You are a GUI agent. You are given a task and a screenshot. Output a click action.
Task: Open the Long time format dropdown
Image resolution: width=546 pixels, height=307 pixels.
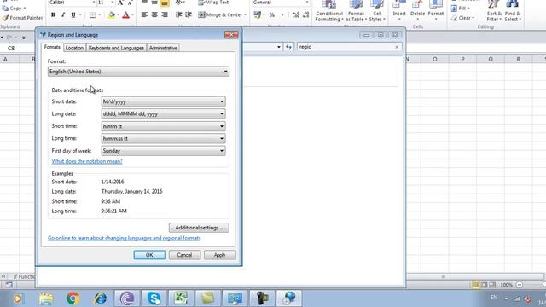coord(163,138)
